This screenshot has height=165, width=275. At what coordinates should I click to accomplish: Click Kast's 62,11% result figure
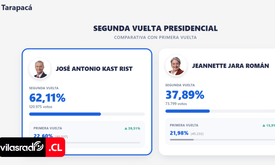pyautogui.click(x=47, y=98)
